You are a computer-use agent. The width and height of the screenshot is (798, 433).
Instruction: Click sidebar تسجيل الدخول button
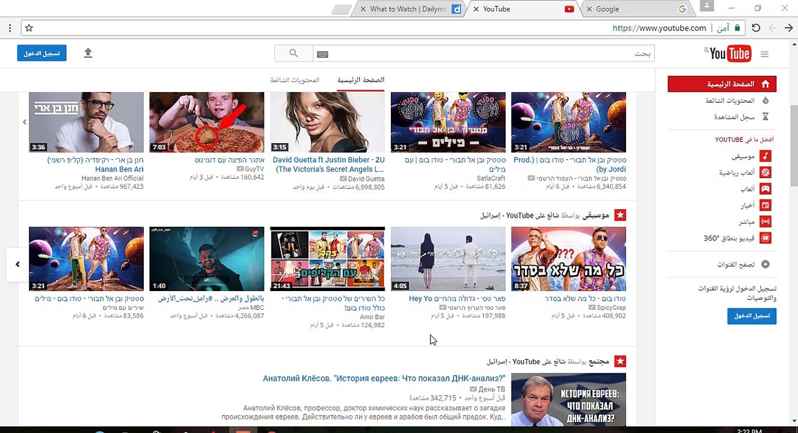(x=752, y=316)
